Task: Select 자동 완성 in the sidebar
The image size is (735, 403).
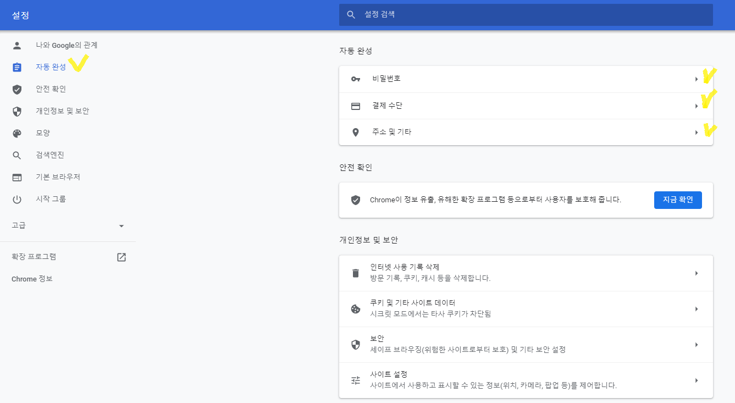Action: (x=51, y=67)
